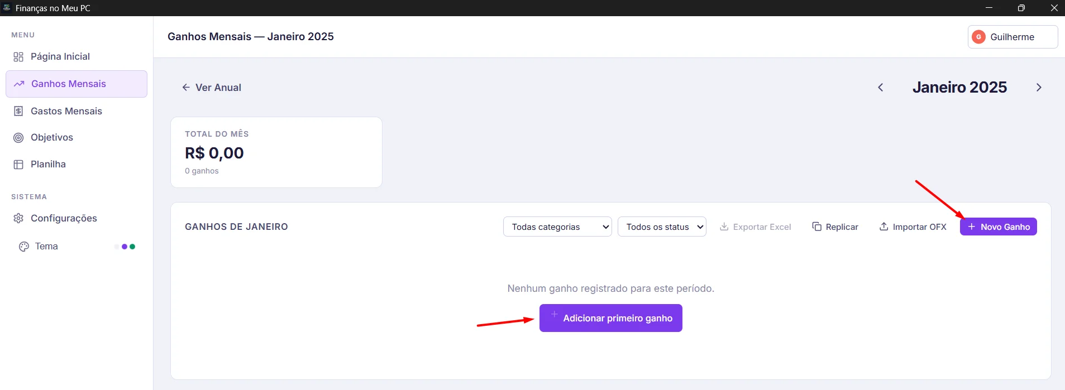
Task: Click the Janeiro 2025 month heading
Action: click(959, 88)
